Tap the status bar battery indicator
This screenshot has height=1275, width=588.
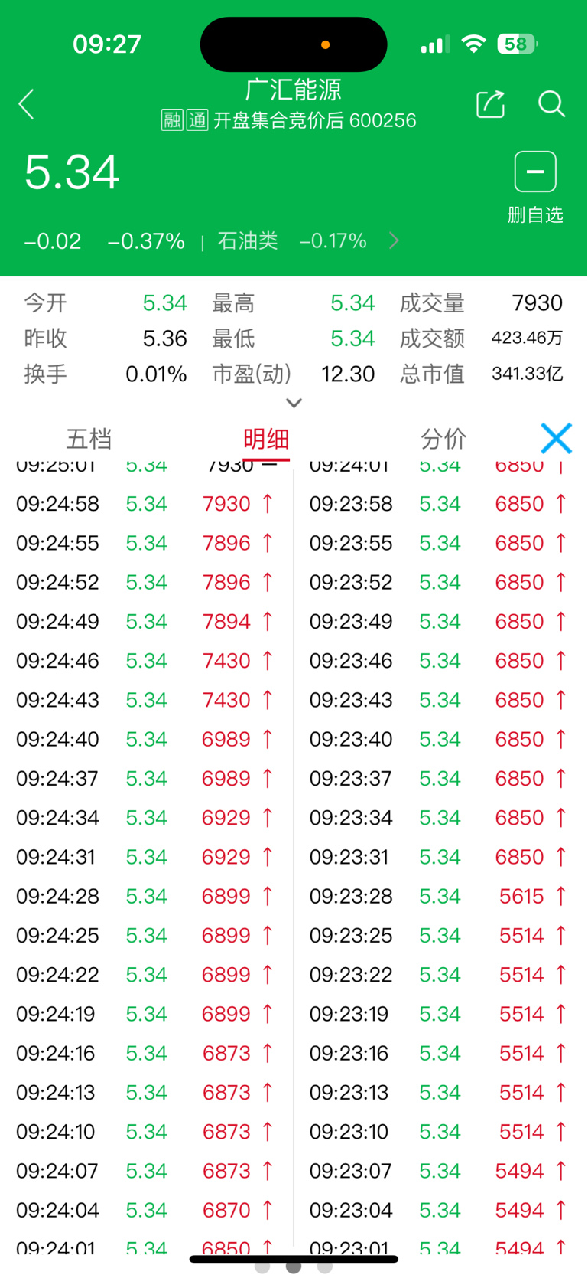pyautogui.click(x=517, y=44)
